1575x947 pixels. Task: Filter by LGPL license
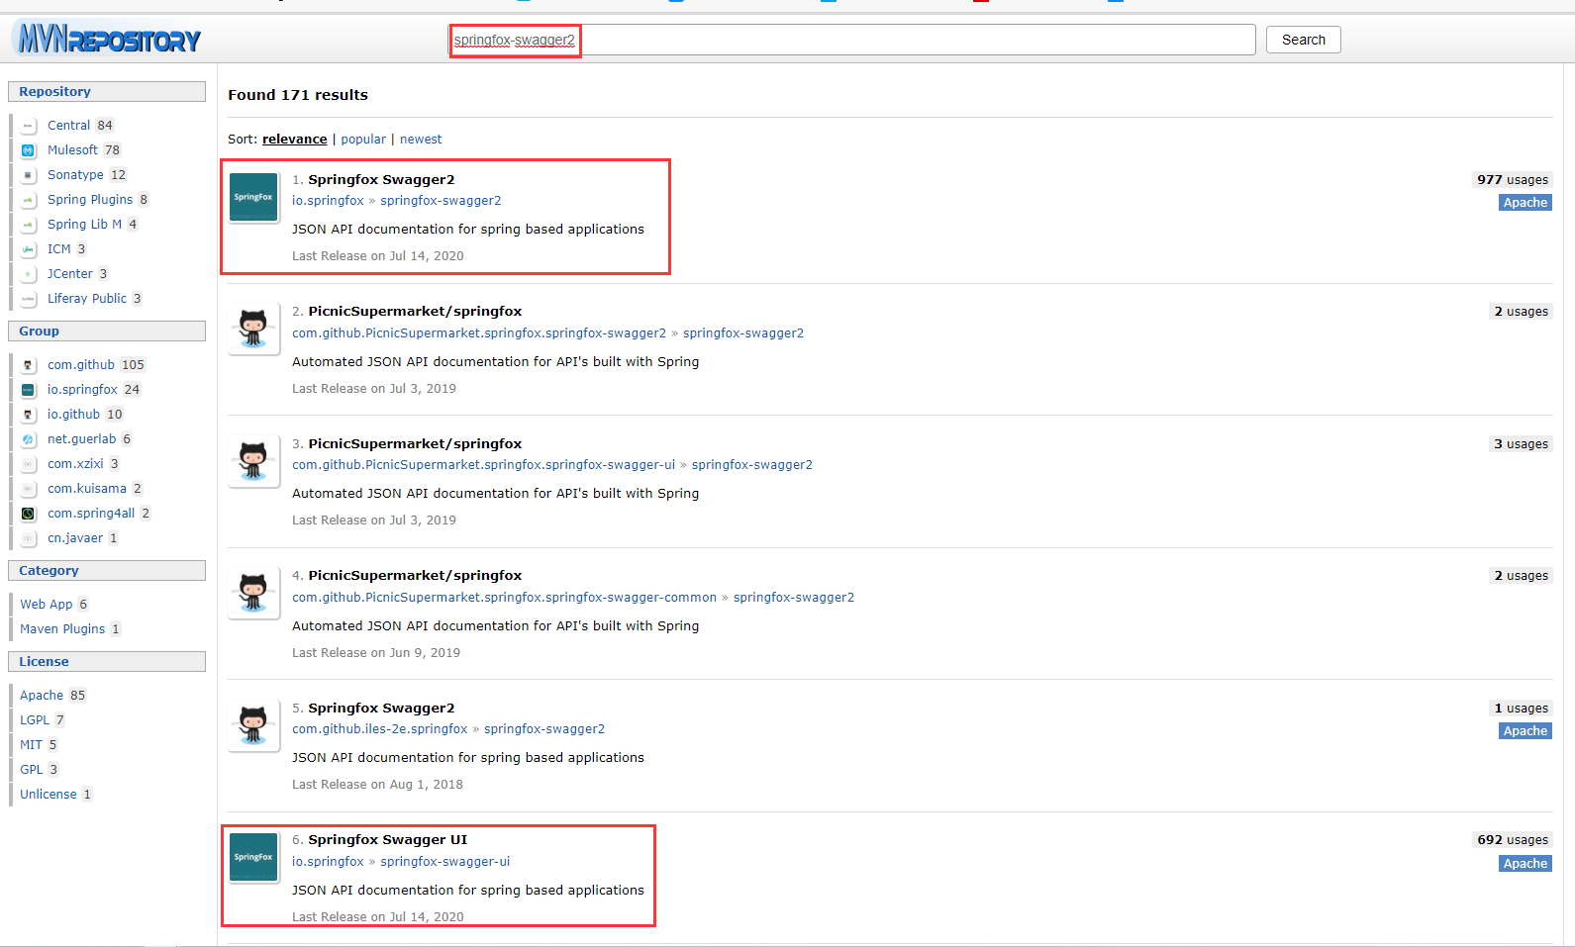click(x=35, y=720)
